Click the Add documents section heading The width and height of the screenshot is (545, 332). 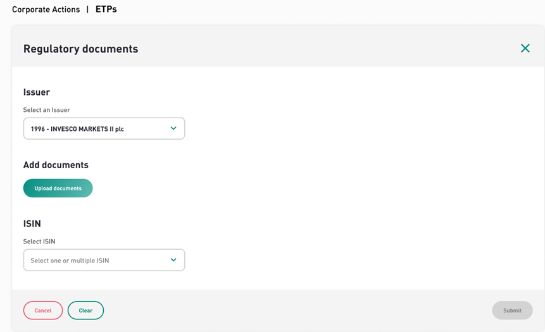point(56,165)
